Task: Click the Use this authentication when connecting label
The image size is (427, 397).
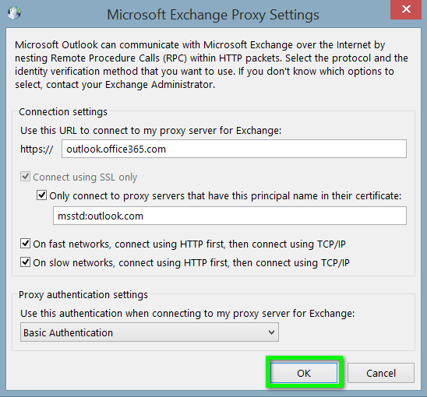Action: pyautogui.click(x=188, y=314)
